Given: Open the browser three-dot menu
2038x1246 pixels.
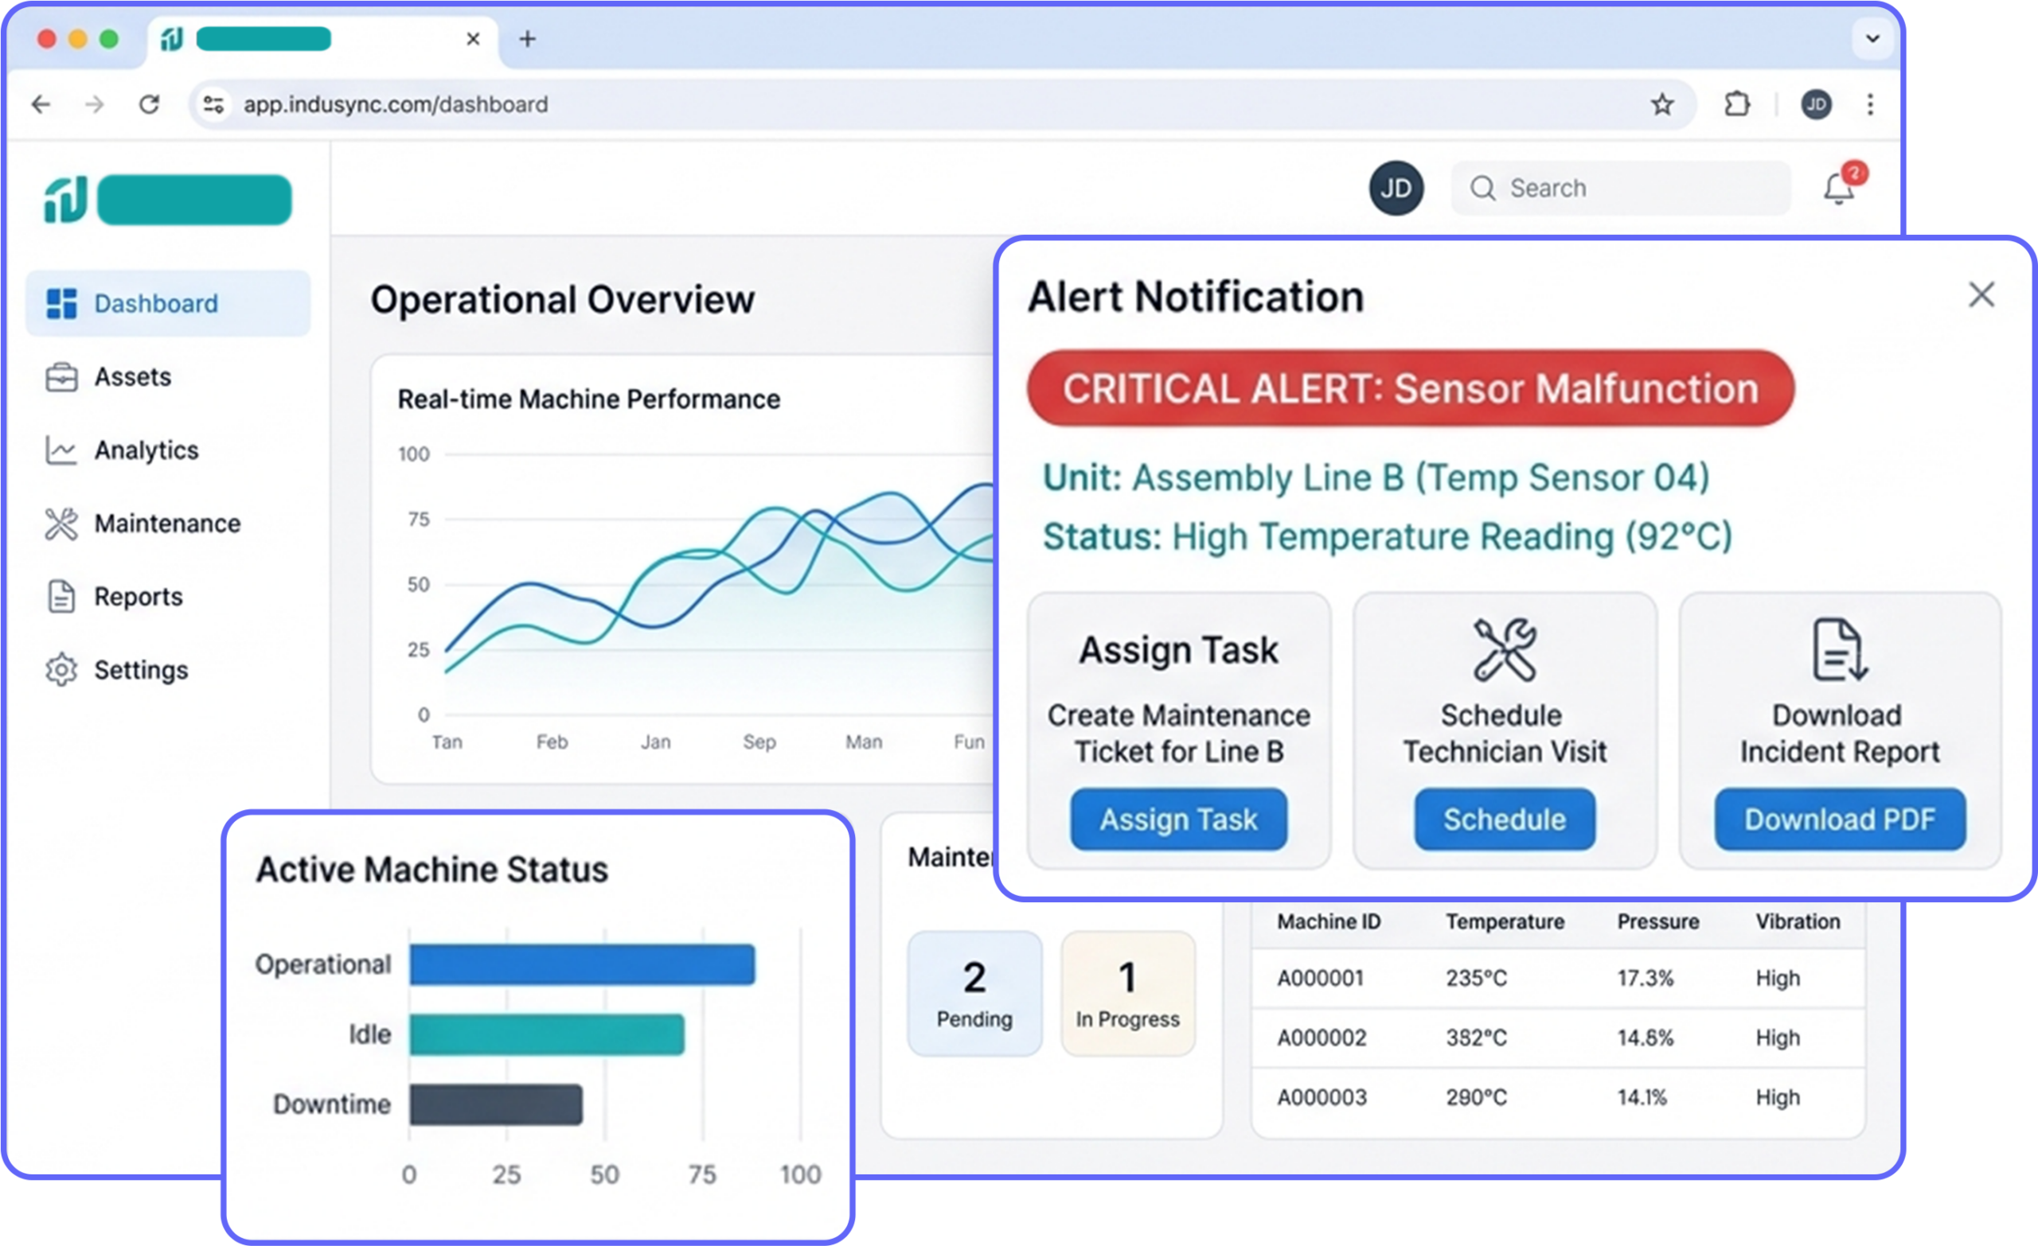Looking at the screenshot, I should click(1870, 104).
